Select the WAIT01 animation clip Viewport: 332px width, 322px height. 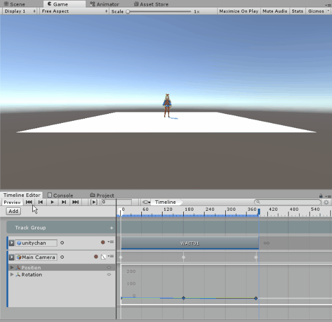[190, 243]
